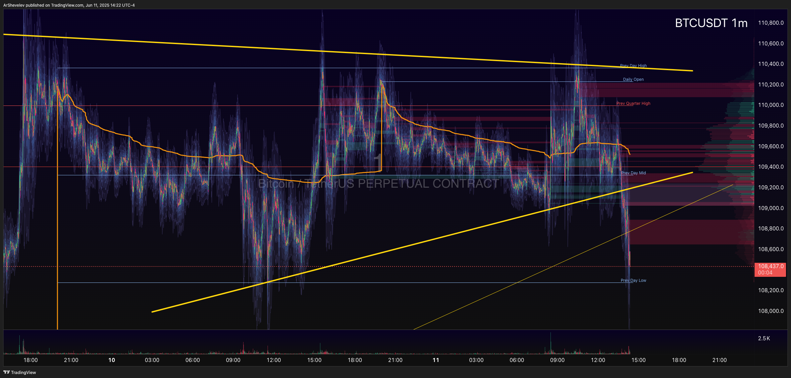
Task: Click the current price tag 108,437.0
Action: (771, 266)
